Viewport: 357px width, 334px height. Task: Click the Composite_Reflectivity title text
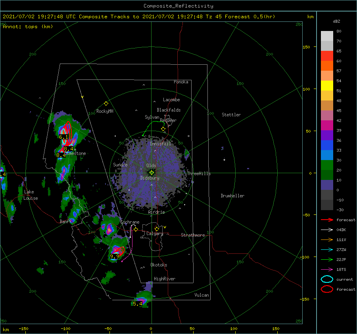tap(178, 6)
